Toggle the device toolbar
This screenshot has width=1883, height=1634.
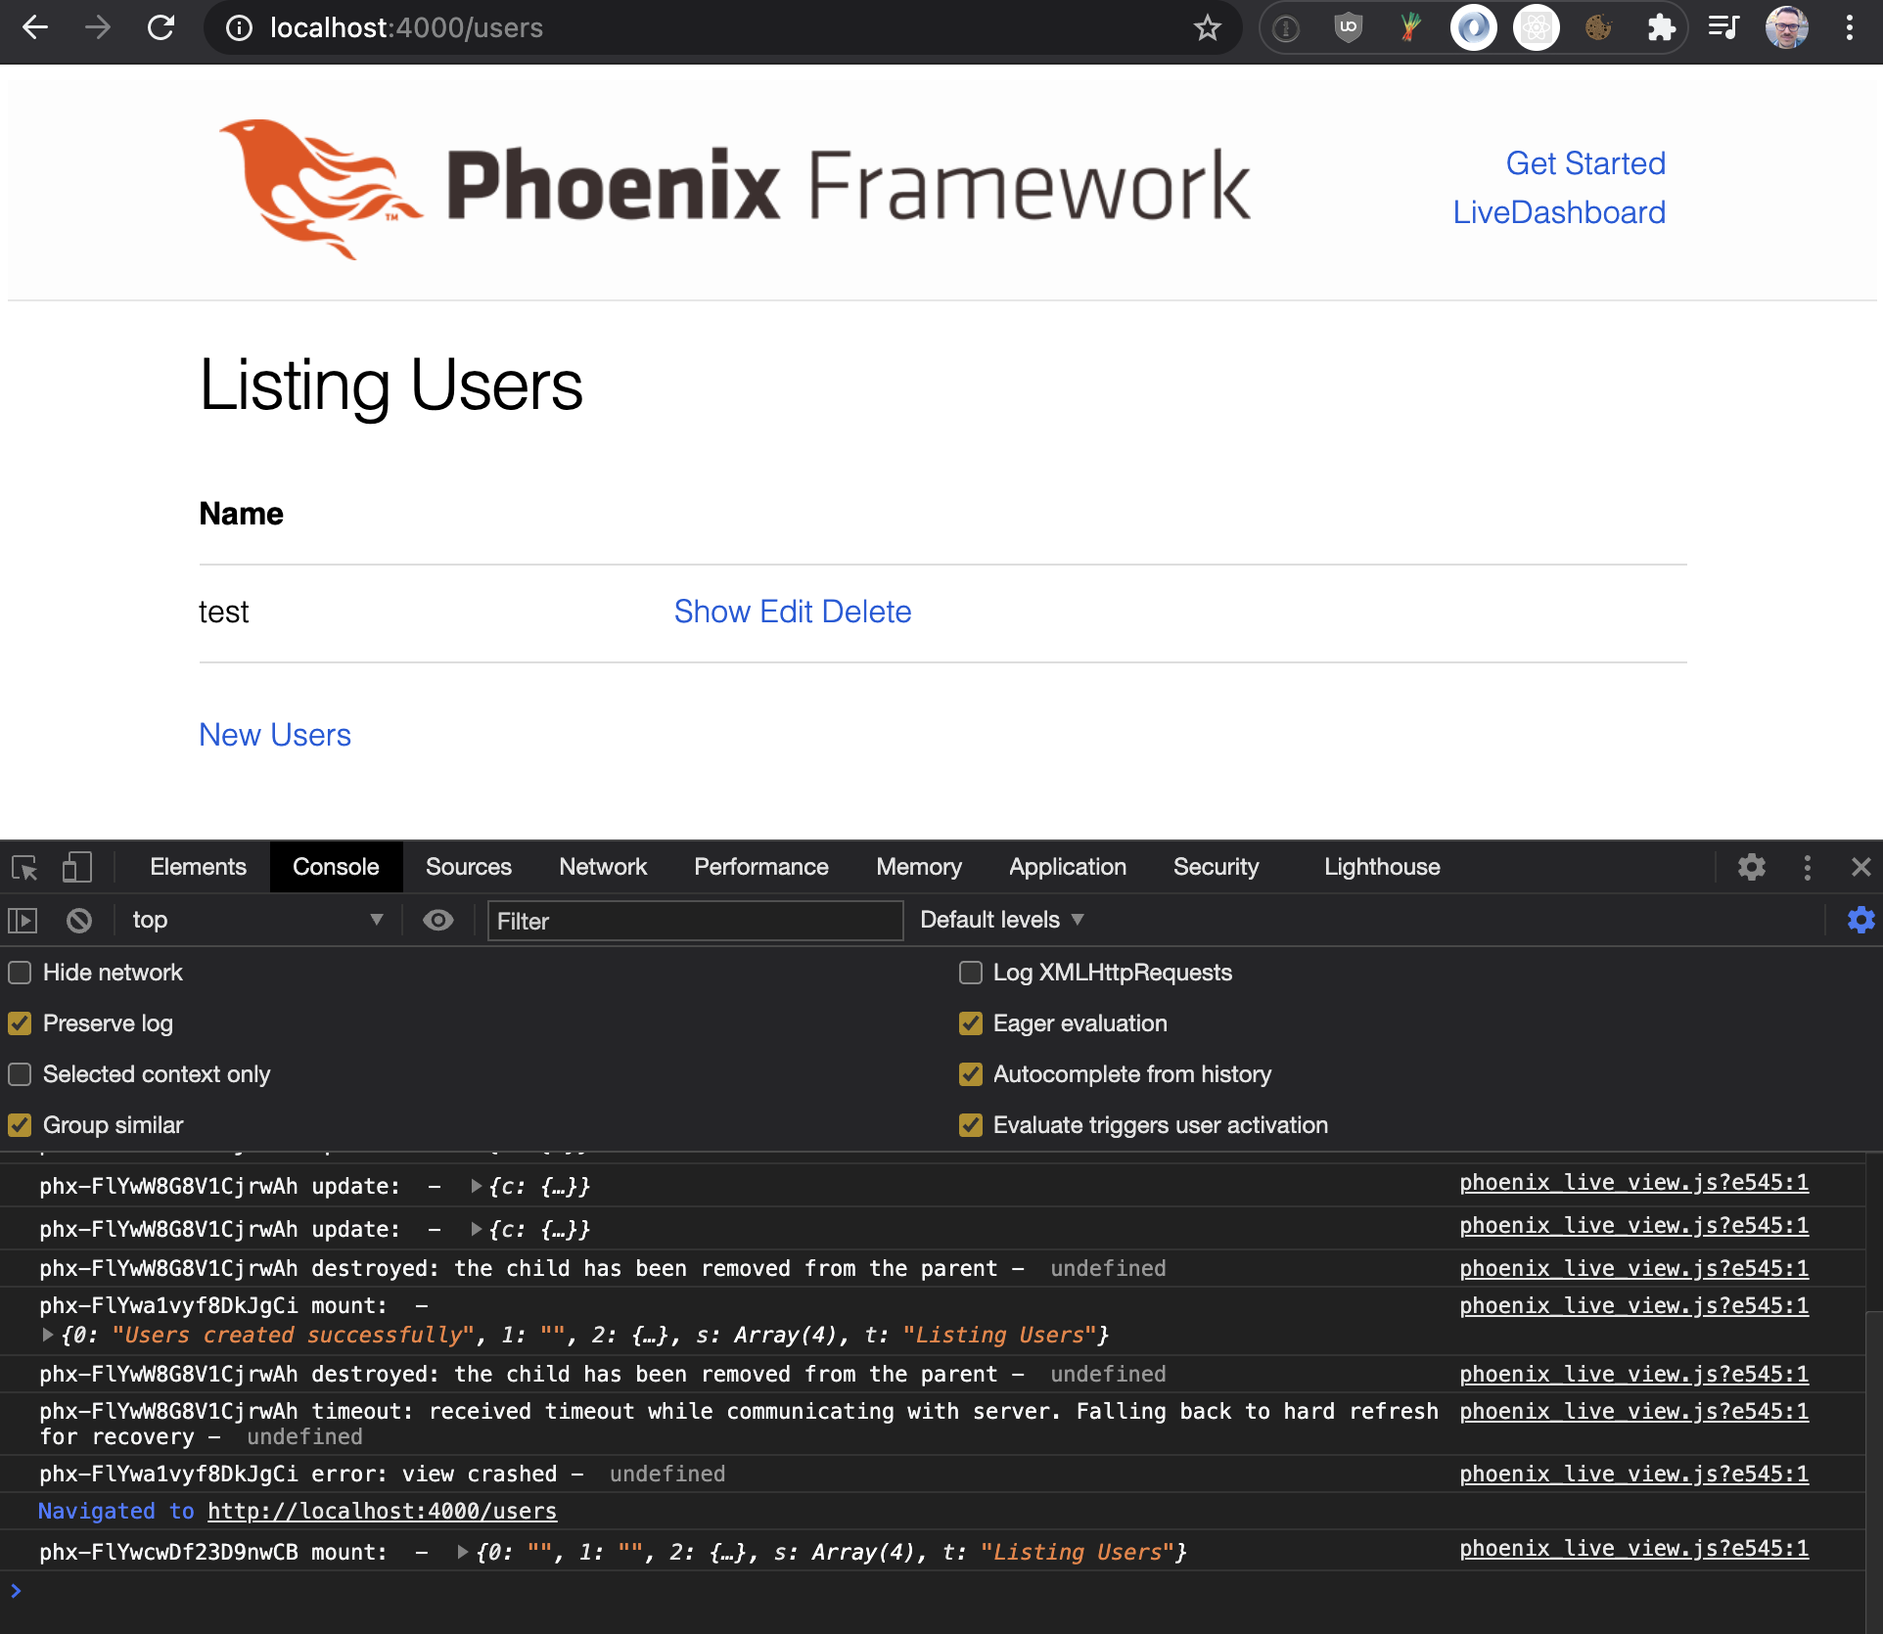[x=76, y=867]
